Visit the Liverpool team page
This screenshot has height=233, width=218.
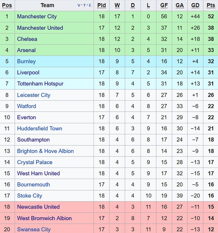(28, 73)
